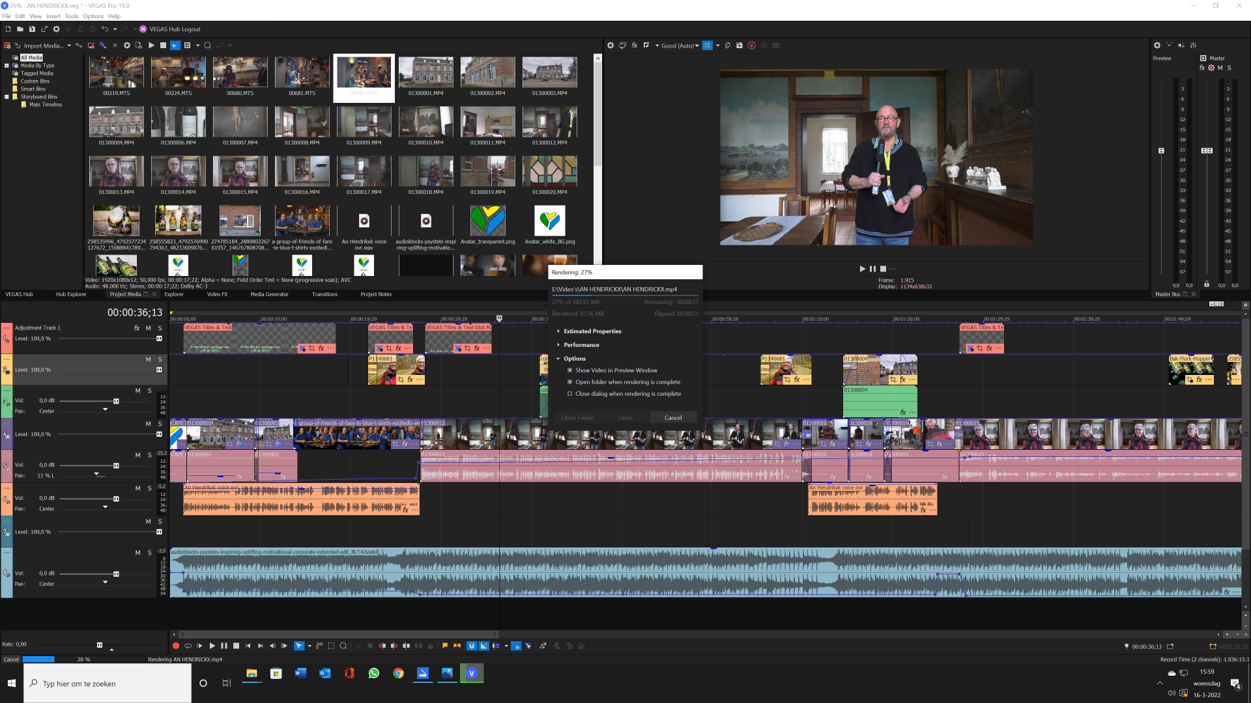The image size is (1251, 703).
Task: Toggle the Auto Preview button in Project Media
Action: 175,46
